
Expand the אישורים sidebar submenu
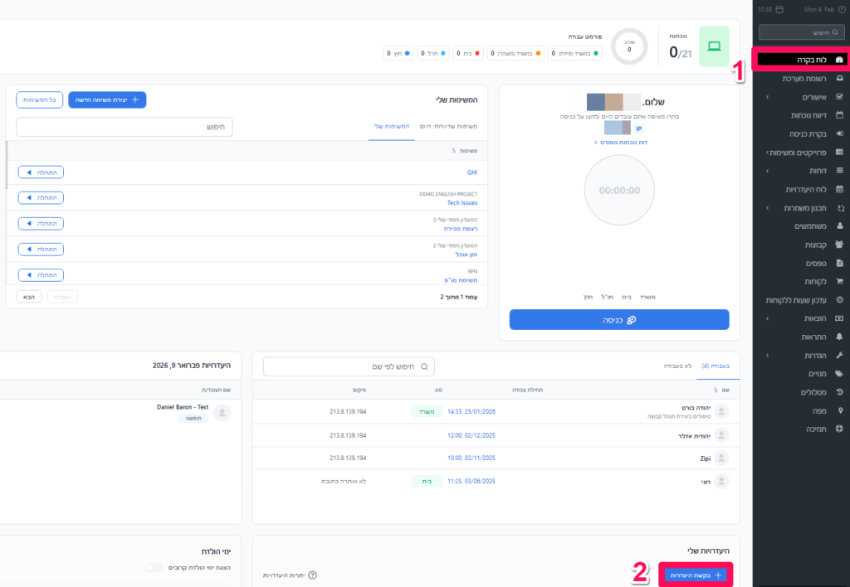click(766, 97)
